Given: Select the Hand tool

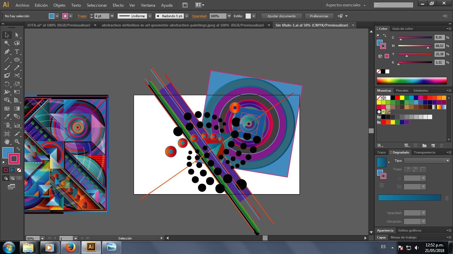Looking at the screenshot, I should 7,142.
